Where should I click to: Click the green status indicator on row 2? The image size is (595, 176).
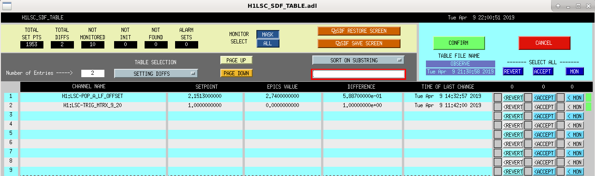point(589,106)
